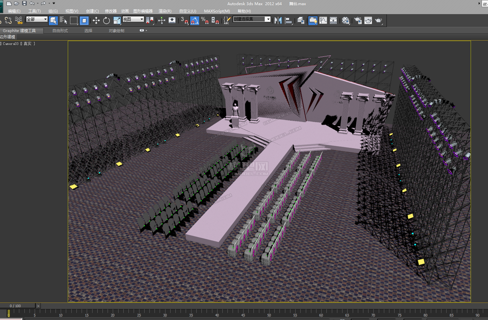Click the Mirror tool icon
Screen dimensions: 488x320
(x=278, y=21)
